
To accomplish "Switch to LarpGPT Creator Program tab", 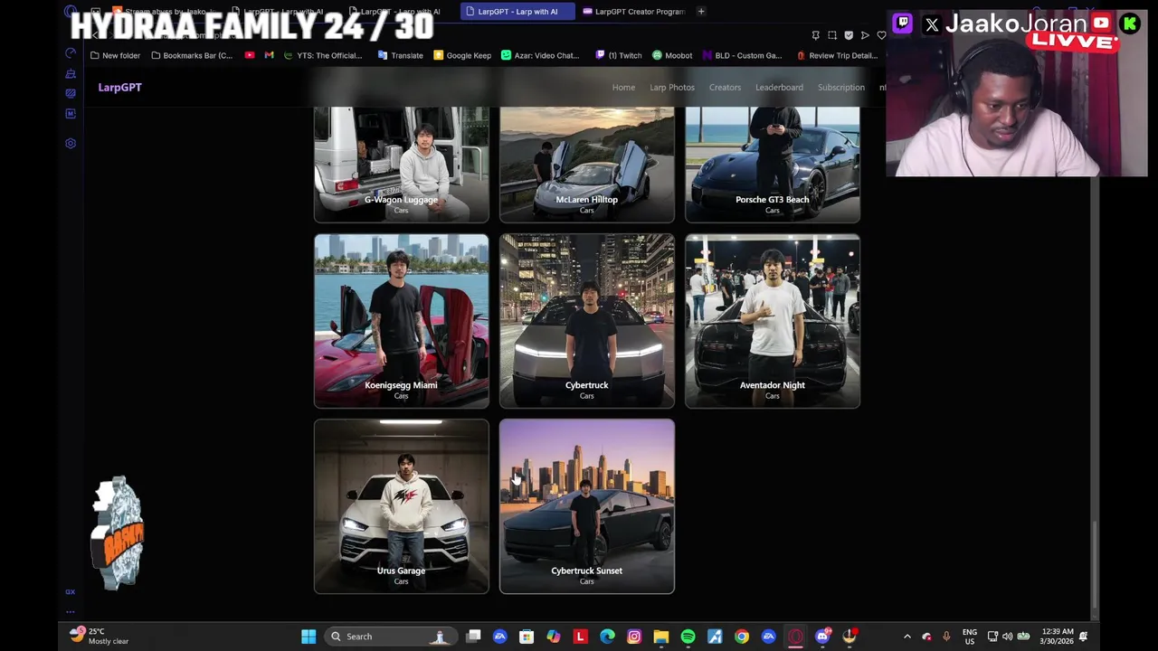I will (633, 12).
